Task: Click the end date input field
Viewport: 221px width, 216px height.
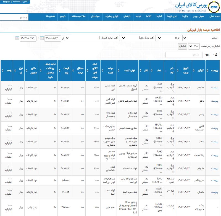Action: pos(28,38)
